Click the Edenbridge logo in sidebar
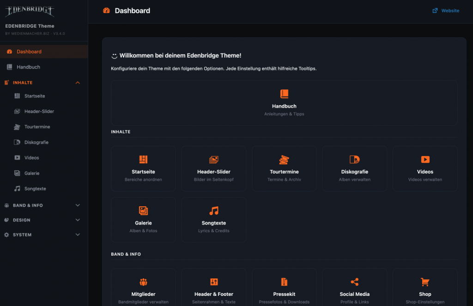Viewport: 473px width, 306px height. 30,12
